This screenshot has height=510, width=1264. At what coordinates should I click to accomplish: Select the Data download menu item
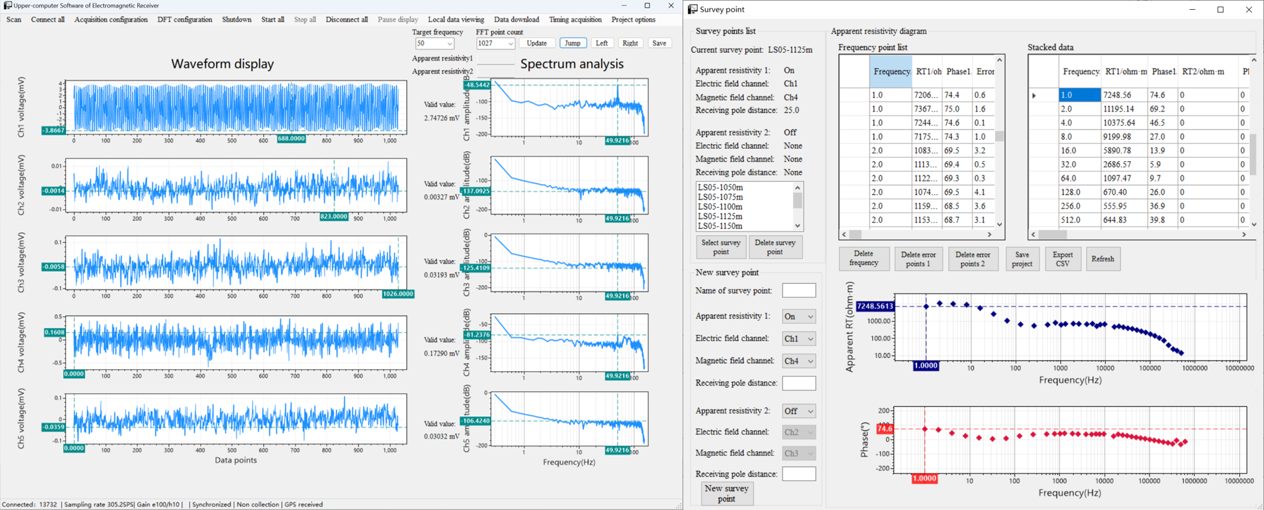coord(516,20)
